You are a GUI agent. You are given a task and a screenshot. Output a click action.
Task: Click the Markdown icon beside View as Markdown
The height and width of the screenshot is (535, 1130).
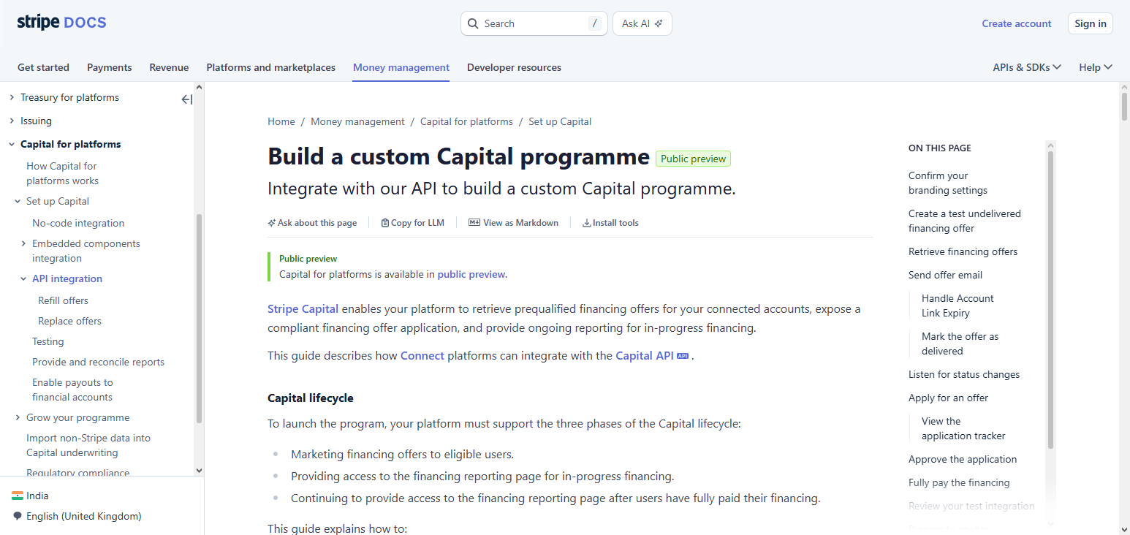(x=474, y=223)
